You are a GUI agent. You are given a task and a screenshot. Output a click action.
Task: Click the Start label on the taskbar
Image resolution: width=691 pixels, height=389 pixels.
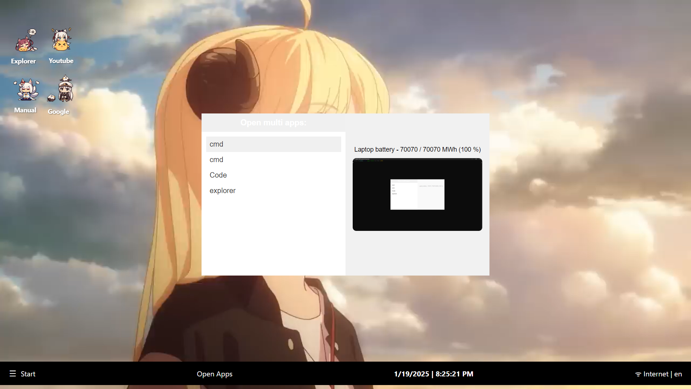point(28,374)
